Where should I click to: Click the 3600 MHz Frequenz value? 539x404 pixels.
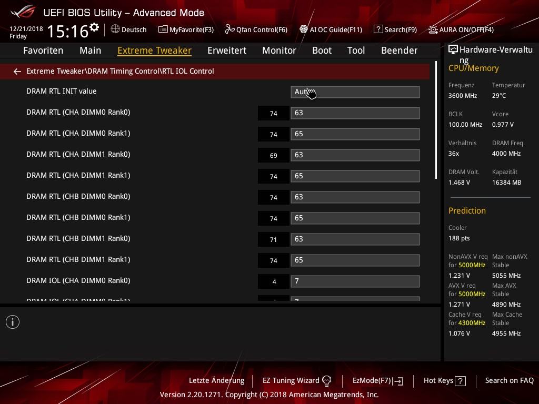[463, 96]
